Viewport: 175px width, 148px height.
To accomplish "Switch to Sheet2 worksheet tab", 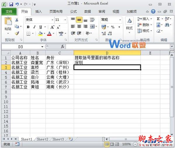I will click(42, 139).
